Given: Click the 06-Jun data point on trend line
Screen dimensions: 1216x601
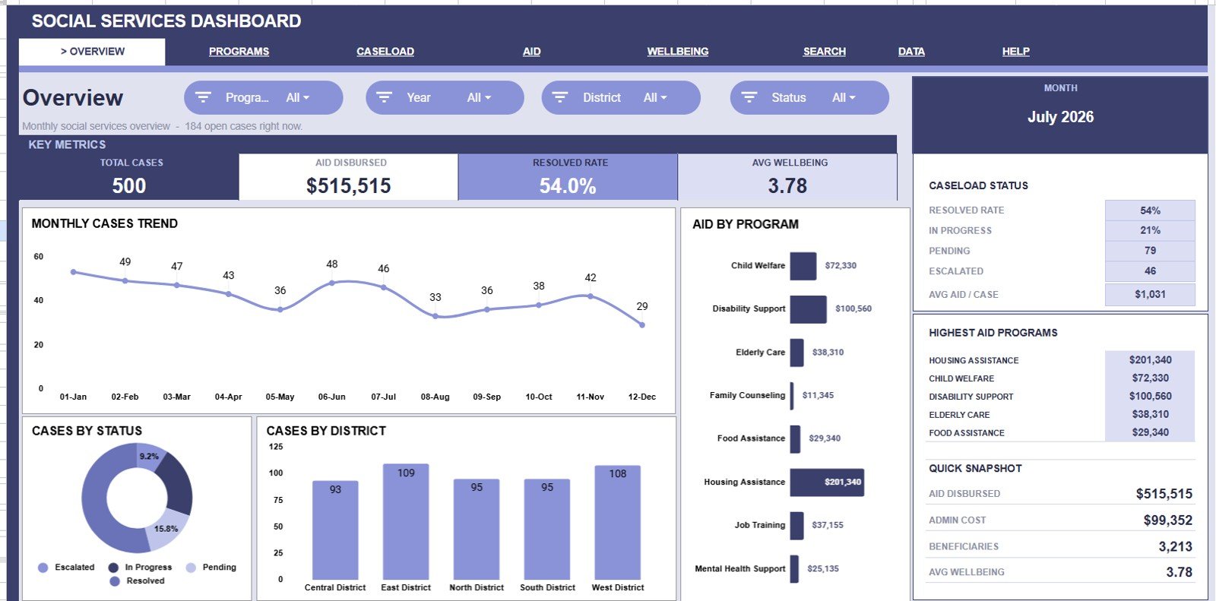Looking at the screenshot, I should point(332,283).
